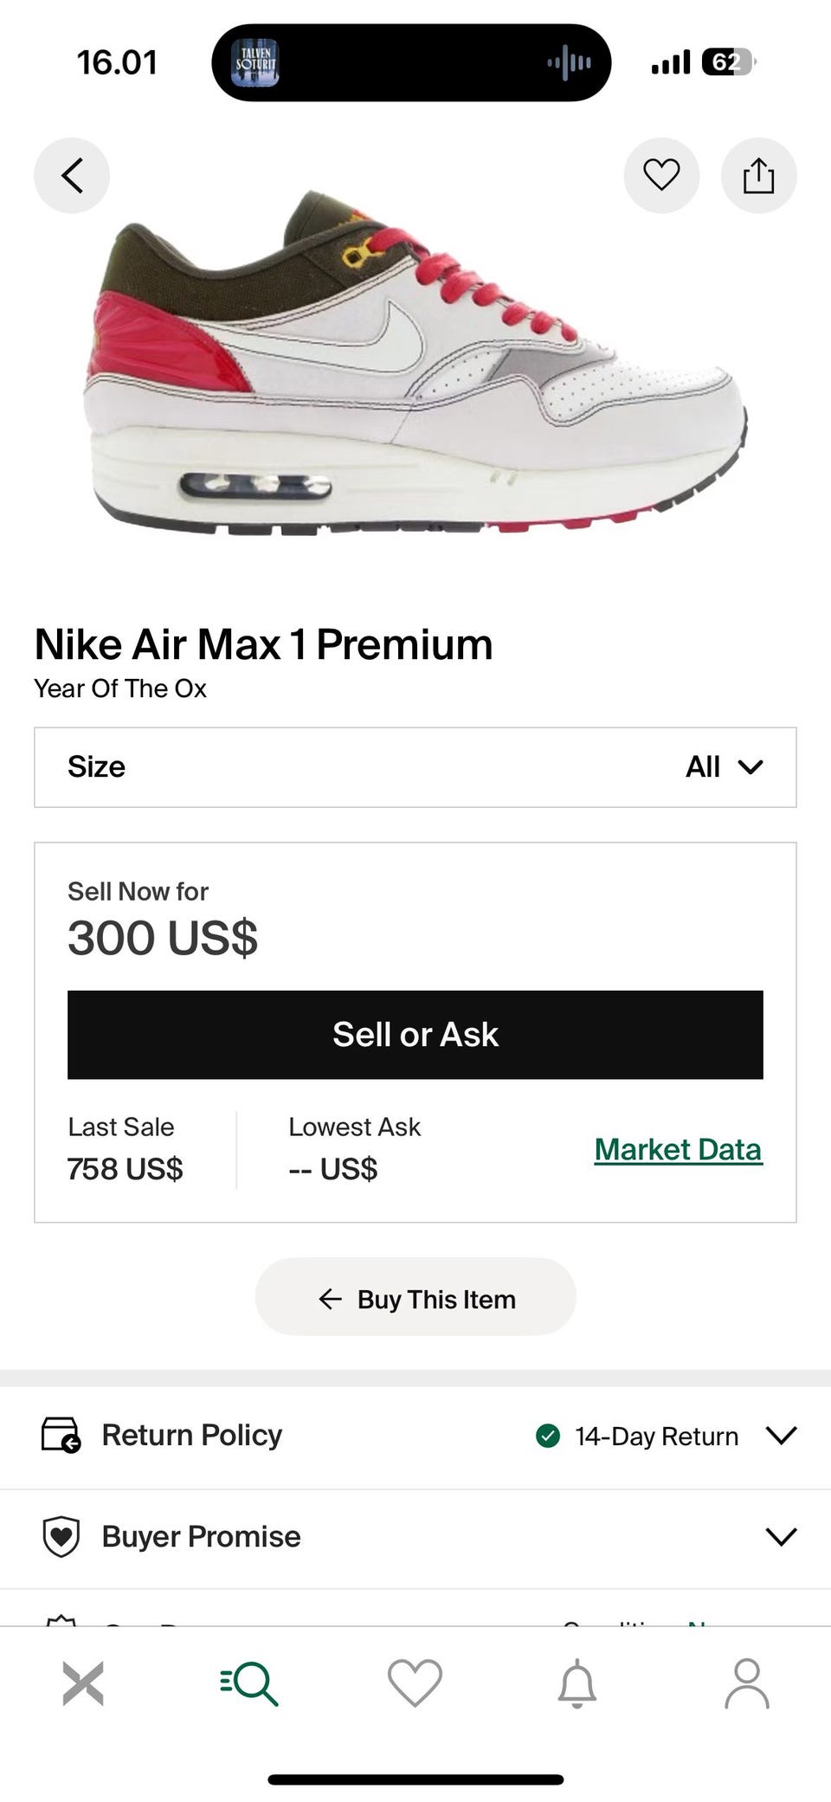Viewport: 831px width, 1802px height.
Task: Tap the back arrow button
Action: pos(72,176)
